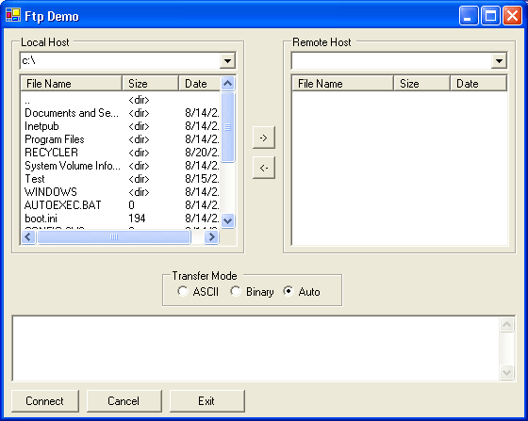This screenshot has height=421, width=528.
Task: Select the 'System Volume Info...' folder
Action: coord(73,166)
